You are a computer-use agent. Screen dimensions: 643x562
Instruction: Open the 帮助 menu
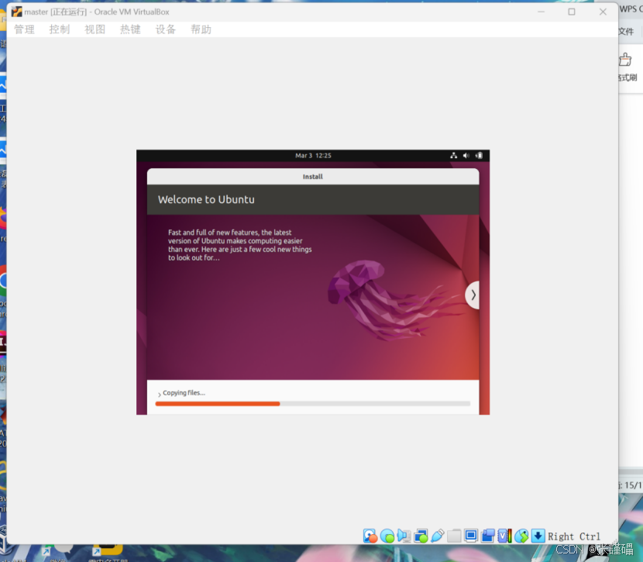(201, 29)
